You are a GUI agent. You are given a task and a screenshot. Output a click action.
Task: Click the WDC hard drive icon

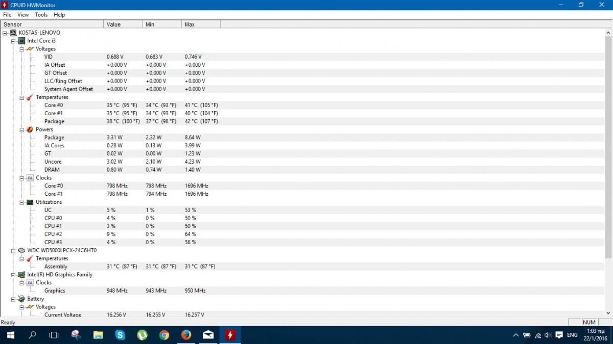pos(21,251)
